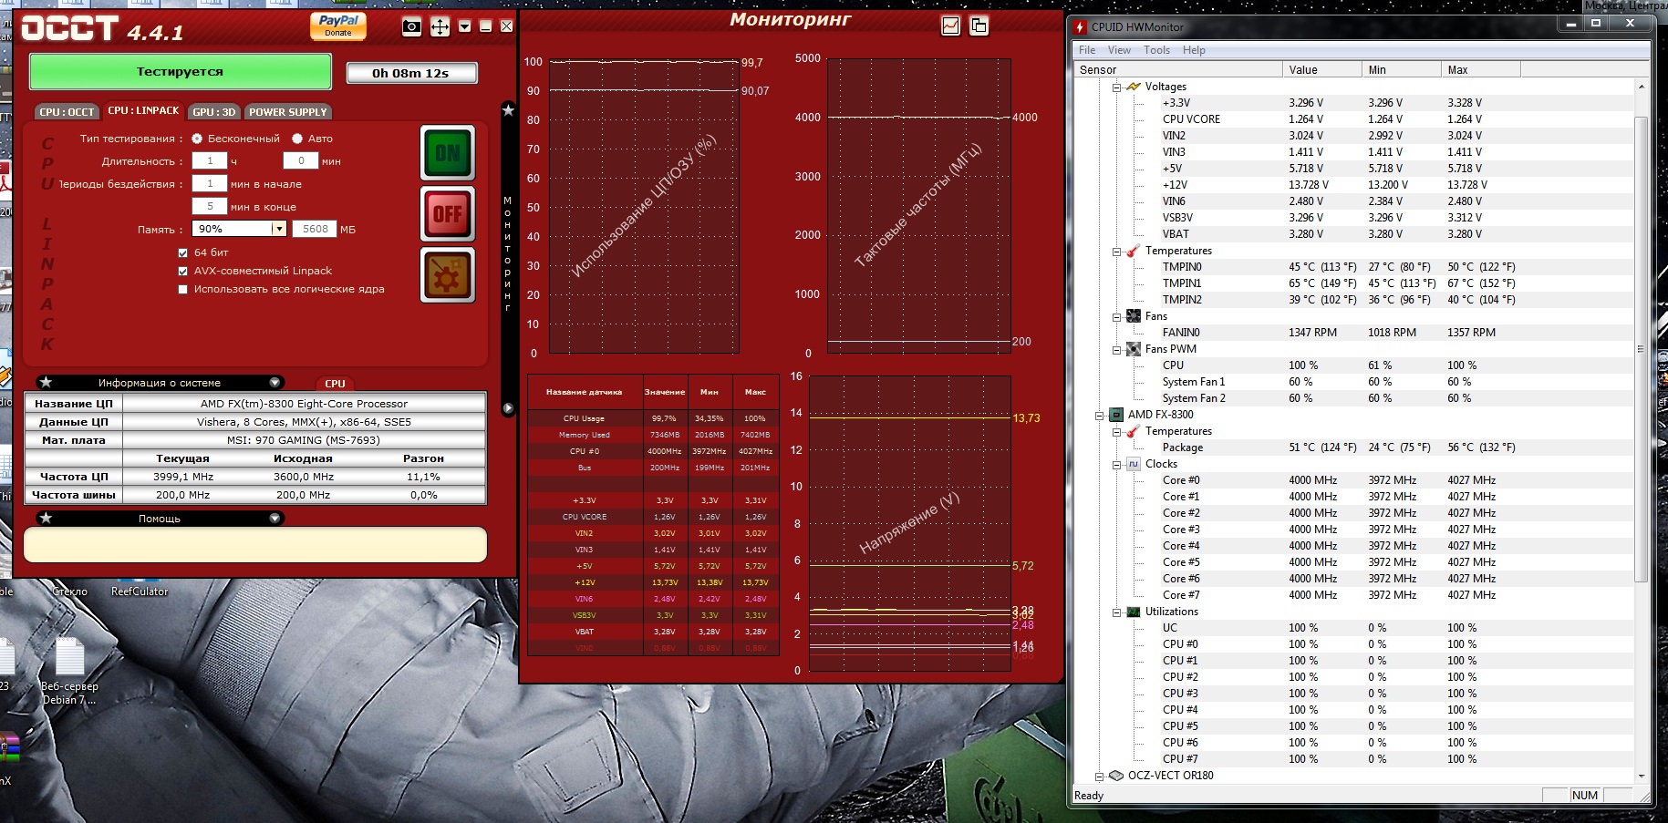Click the PayPal Donate button
The height and width of the screenshot is (823, 1668).
click(x=338, y=26)
